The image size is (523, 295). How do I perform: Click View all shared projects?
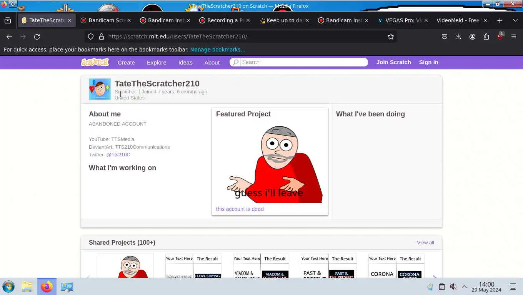pyautogui.click(x=425, y=242)
